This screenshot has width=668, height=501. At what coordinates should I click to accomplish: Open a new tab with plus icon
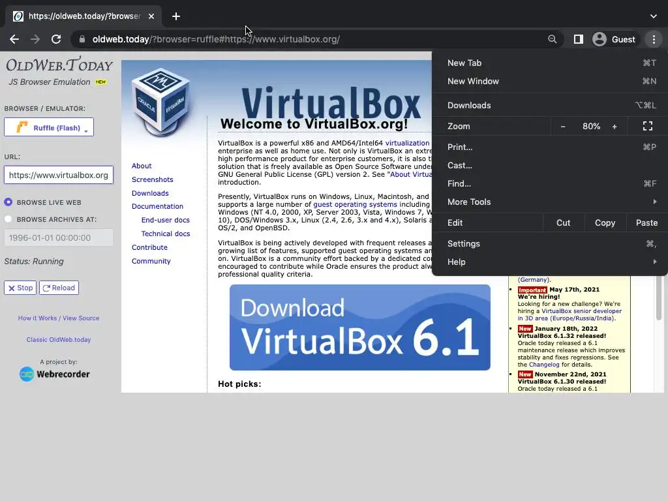[x=176, y=16]
